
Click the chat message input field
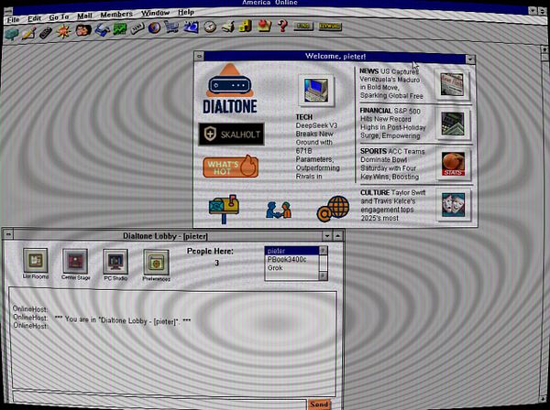159,401
